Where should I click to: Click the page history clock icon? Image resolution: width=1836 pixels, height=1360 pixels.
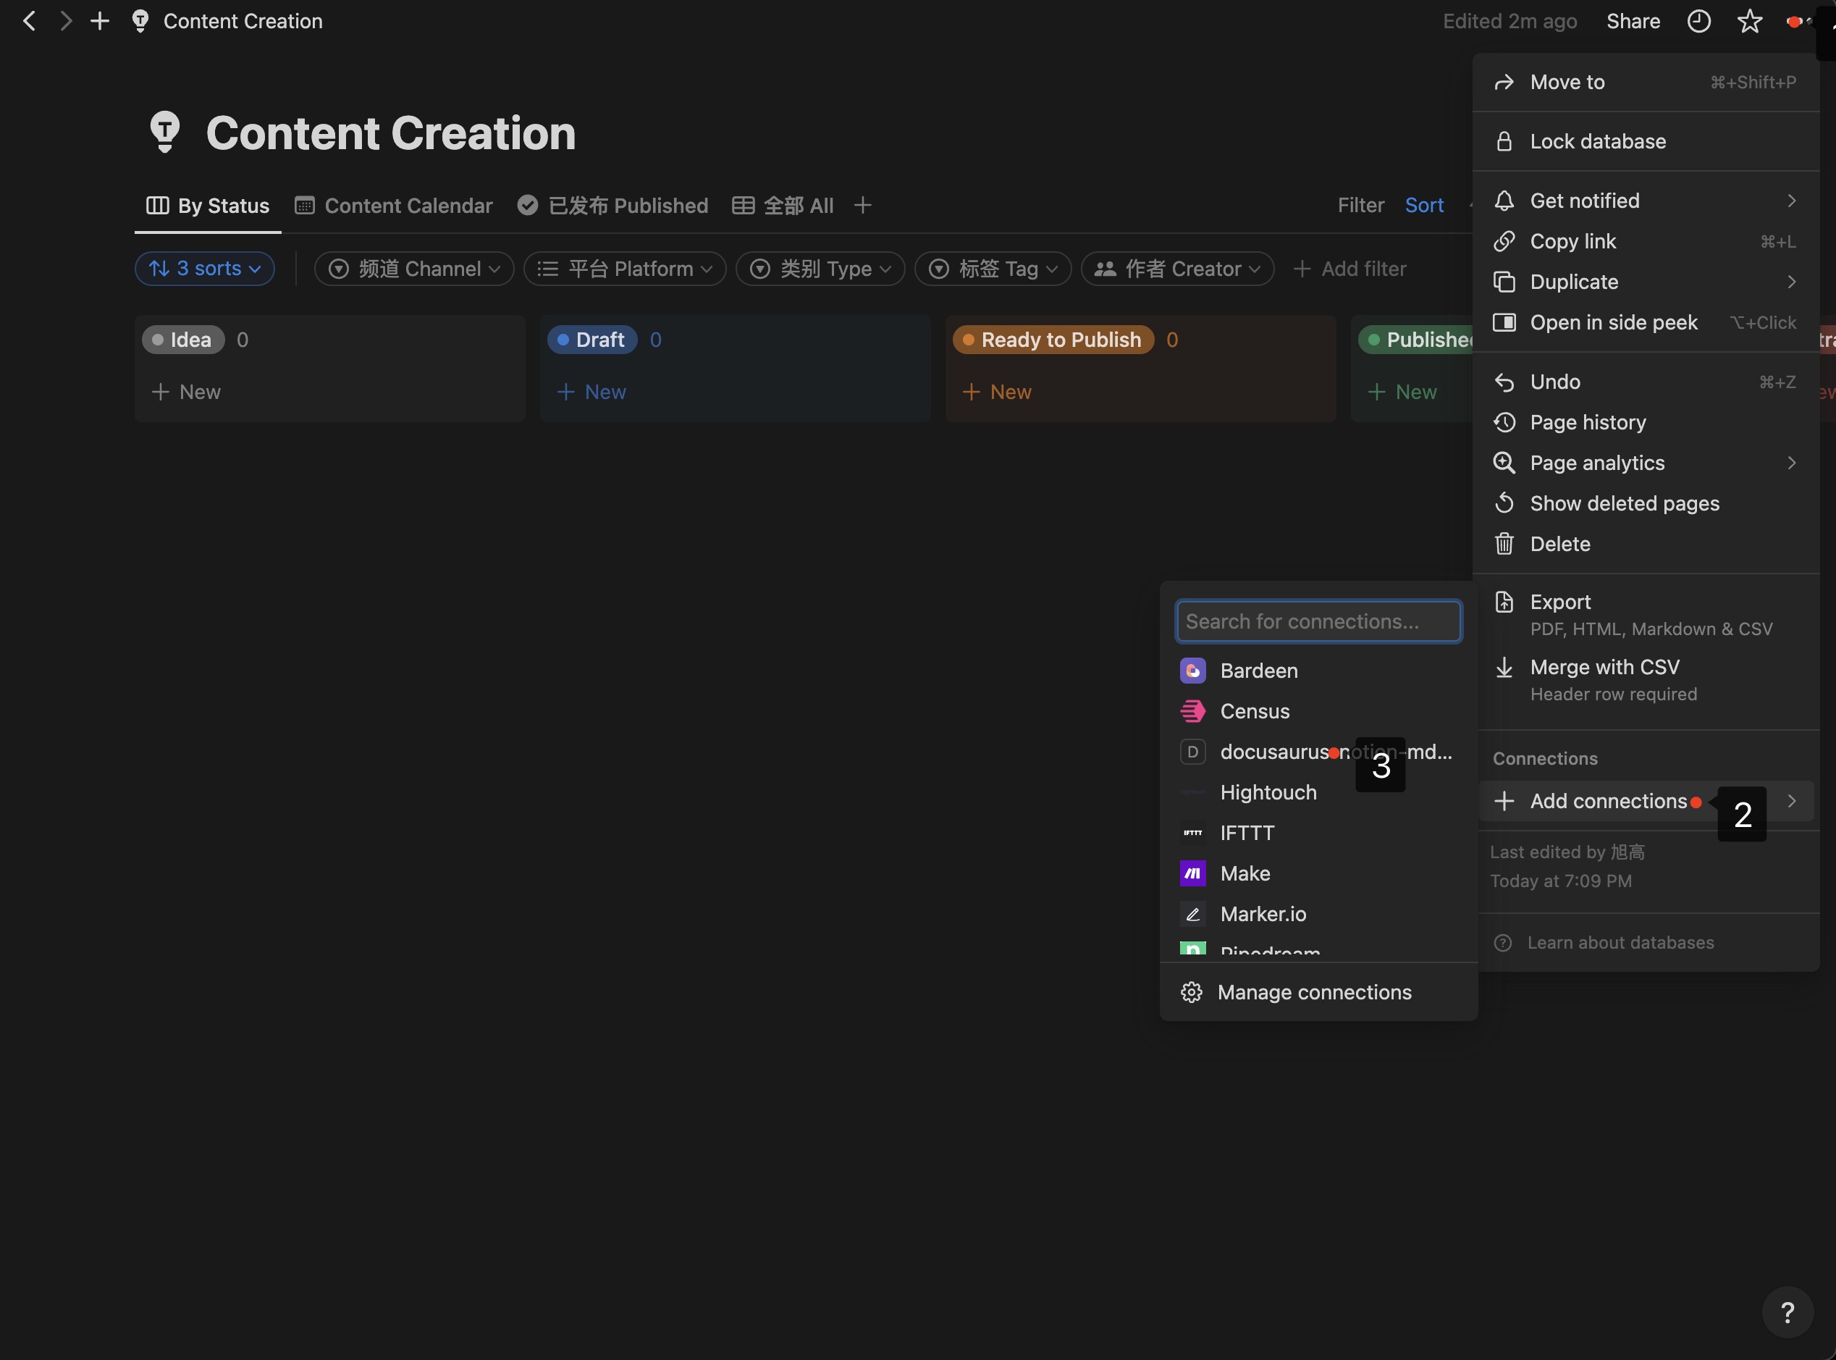(x=1698, y=22)
